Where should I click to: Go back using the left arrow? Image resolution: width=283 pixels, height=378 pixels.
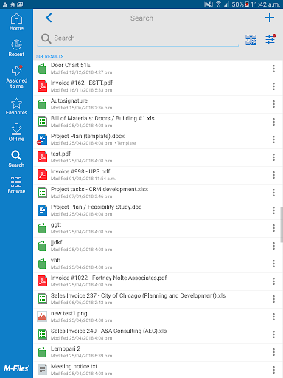[x=49, y=18]
